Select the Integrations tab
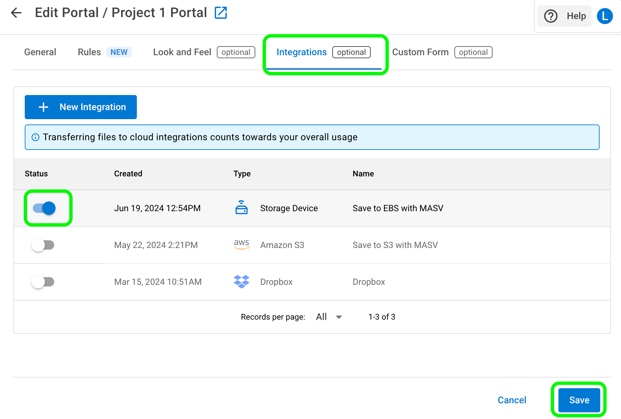The width and height of the screenshot is (621, 419). (x=324, y=52)
